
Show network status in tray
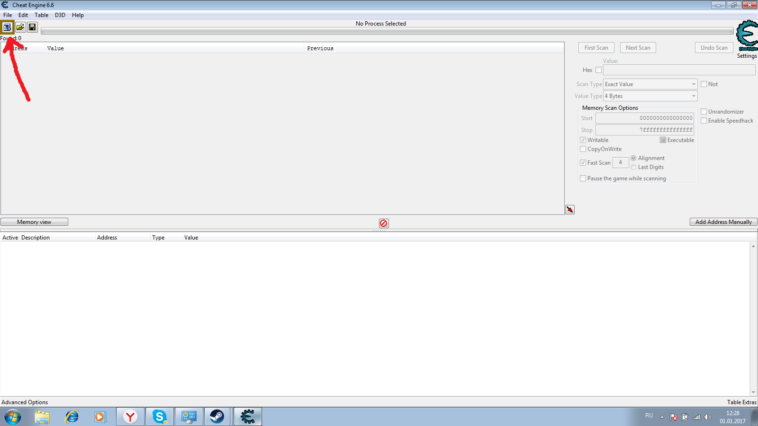[696, 417]
